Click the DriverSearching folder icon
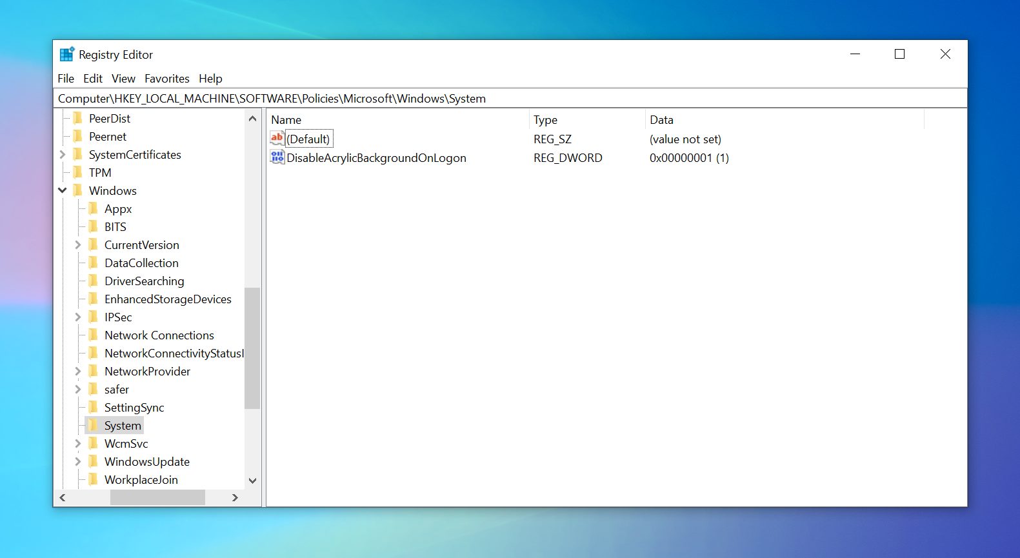Viewport: 1020px width, 558px height. pos(94,281)
